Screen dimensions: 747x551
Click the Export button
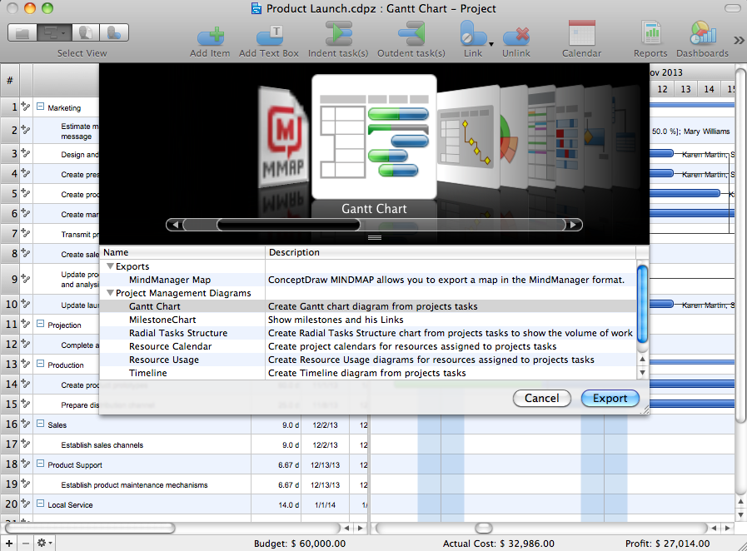coord(610,398)
